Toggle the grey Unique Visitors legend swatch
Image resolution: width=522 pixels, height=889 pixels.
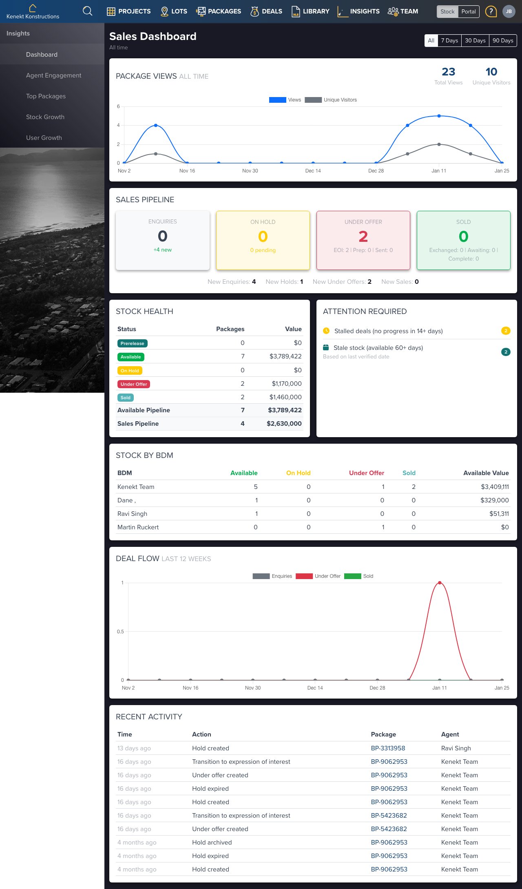click(313, 100)
